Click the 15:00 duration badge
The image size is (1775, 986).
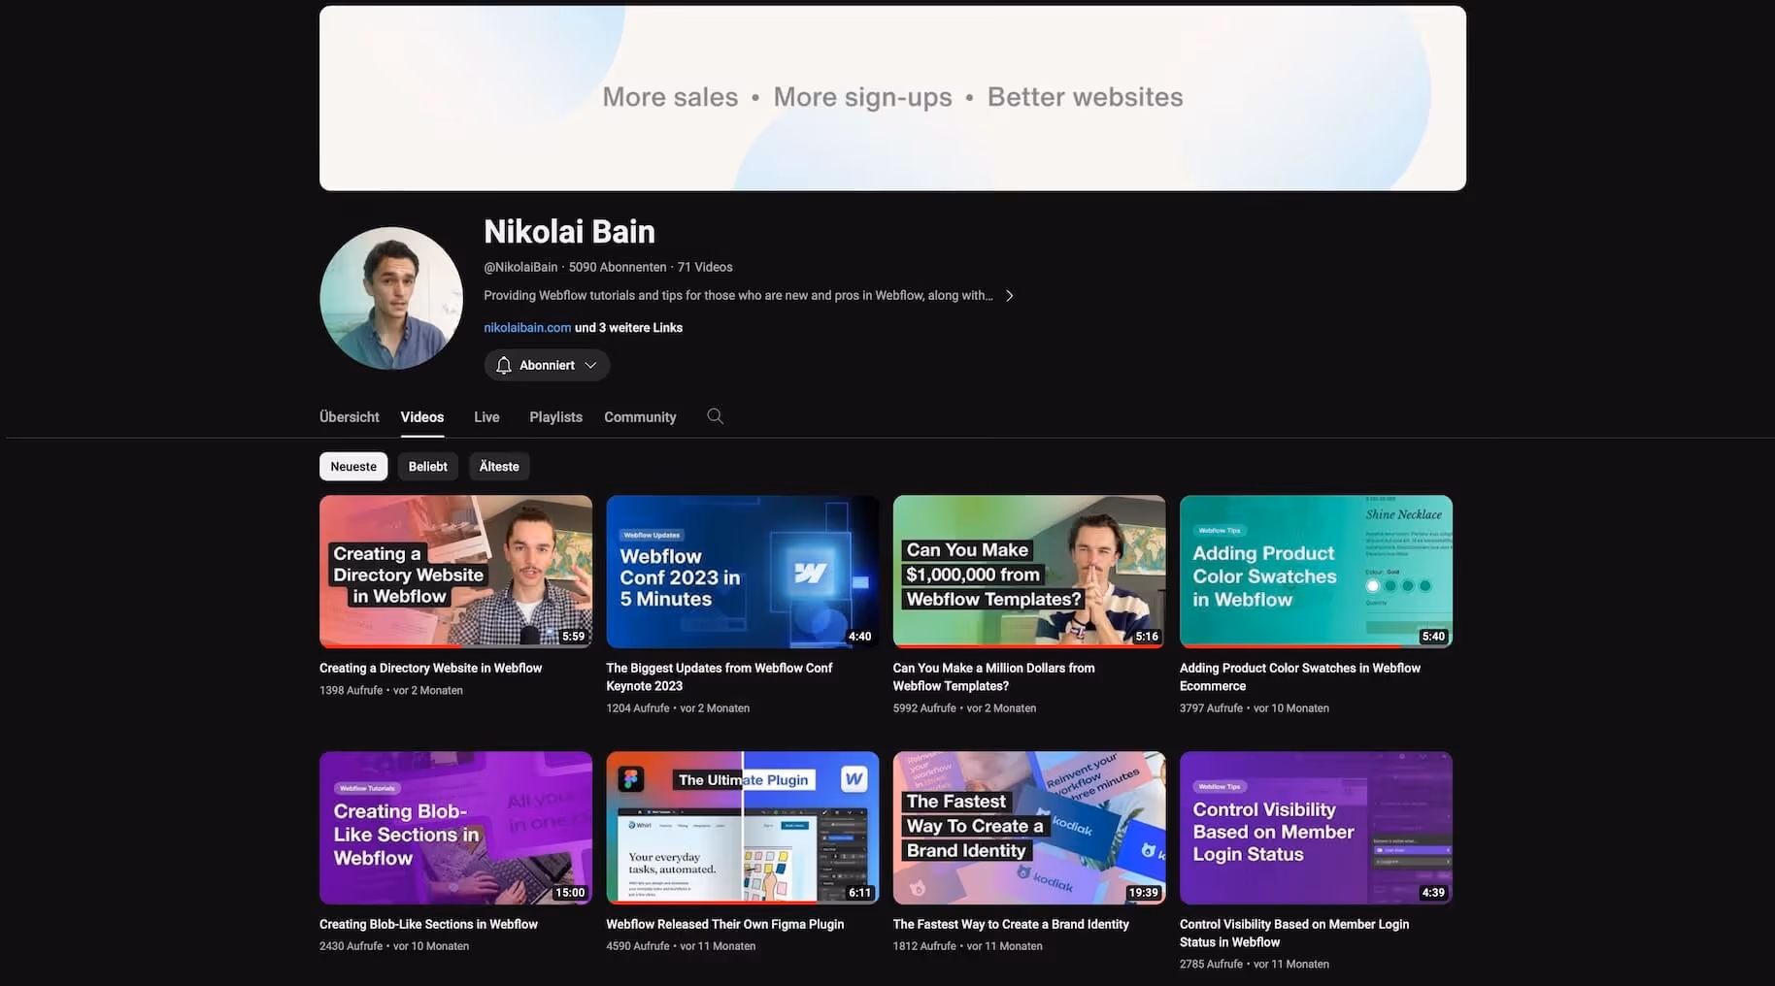coord(570,893)
